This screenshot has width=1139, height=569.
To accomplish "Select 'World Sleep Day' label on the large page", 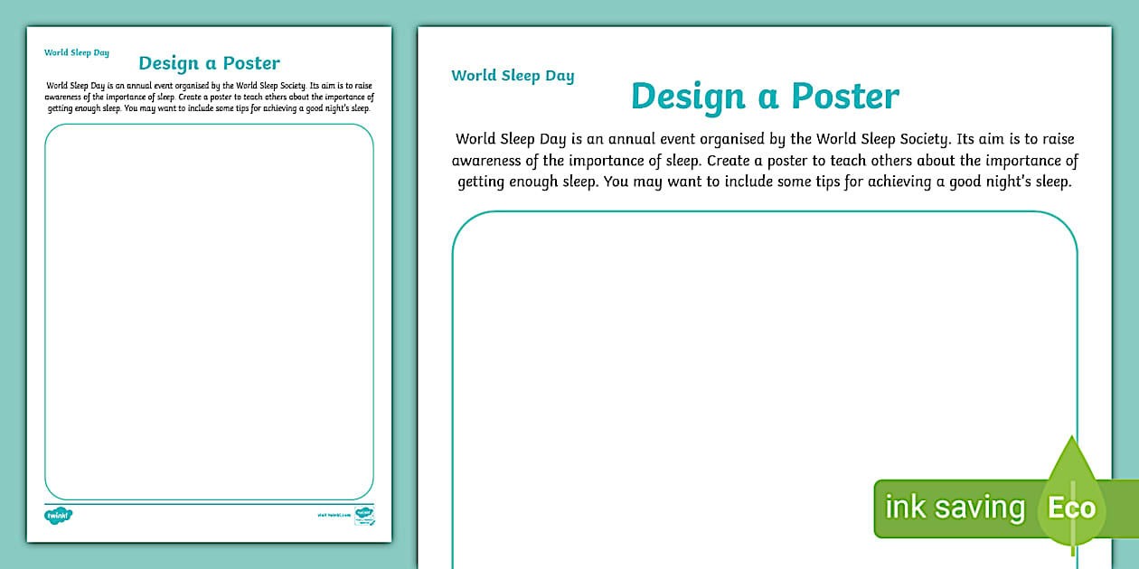I will [x=513, y=76].
